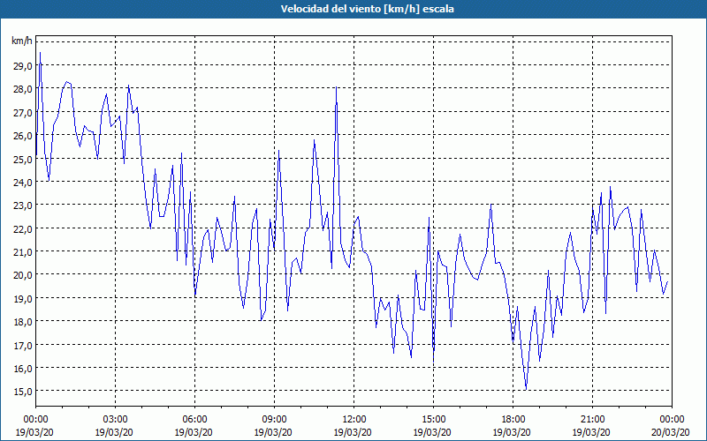Click the 03:00 time axis label
The height and width of the screenshot is (441, 707).
click(x=115, y=420)
